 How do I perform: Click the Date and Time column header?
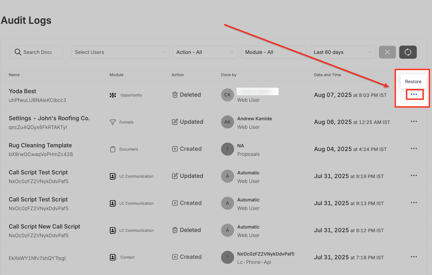pos(327,75)
